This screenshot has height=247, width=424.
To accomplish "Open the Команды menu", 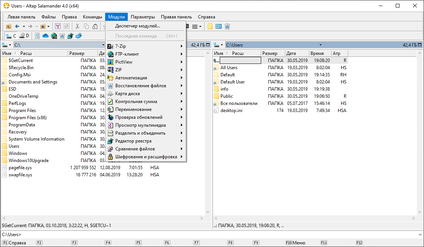I will [92, 17].
